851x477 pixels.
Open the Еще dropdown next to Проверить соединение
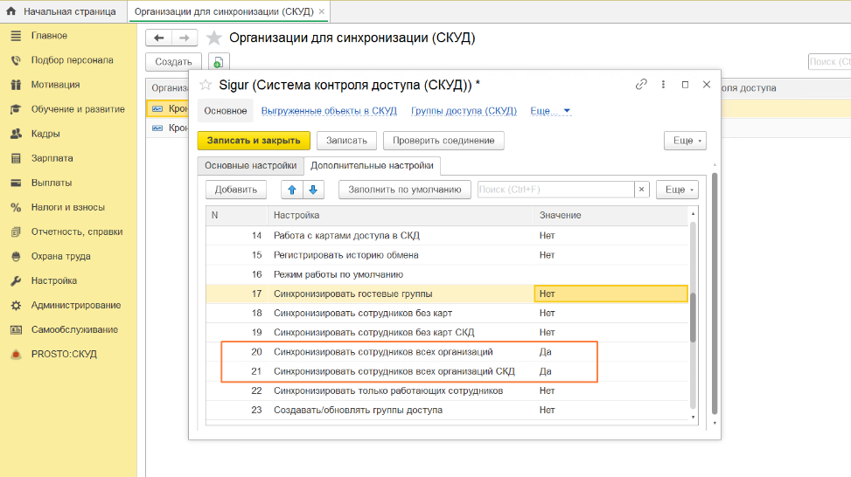point(684,141)
